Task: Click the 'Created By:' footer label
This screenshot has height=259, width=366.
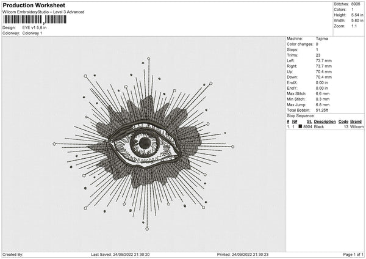Action: (13, 254)
